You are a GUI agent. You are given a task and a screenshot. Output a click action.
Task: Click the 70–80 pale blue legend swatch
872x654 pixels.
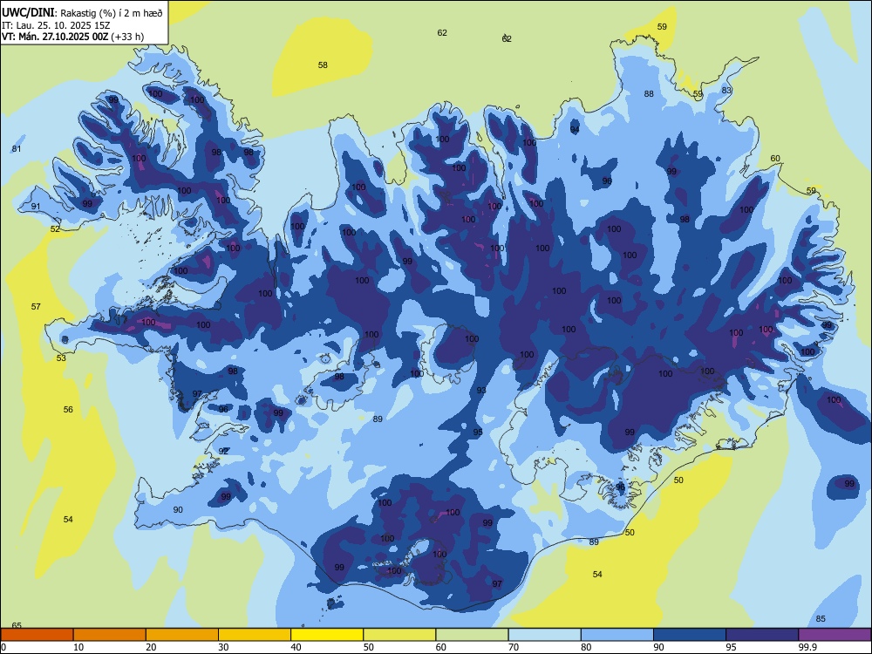[544, 635]
